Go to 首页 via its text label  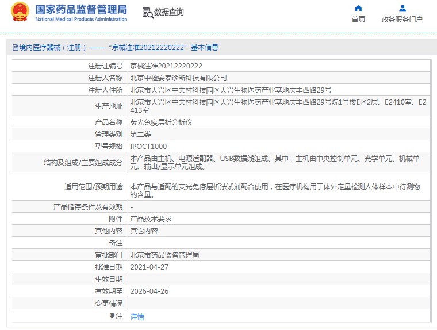358,19
